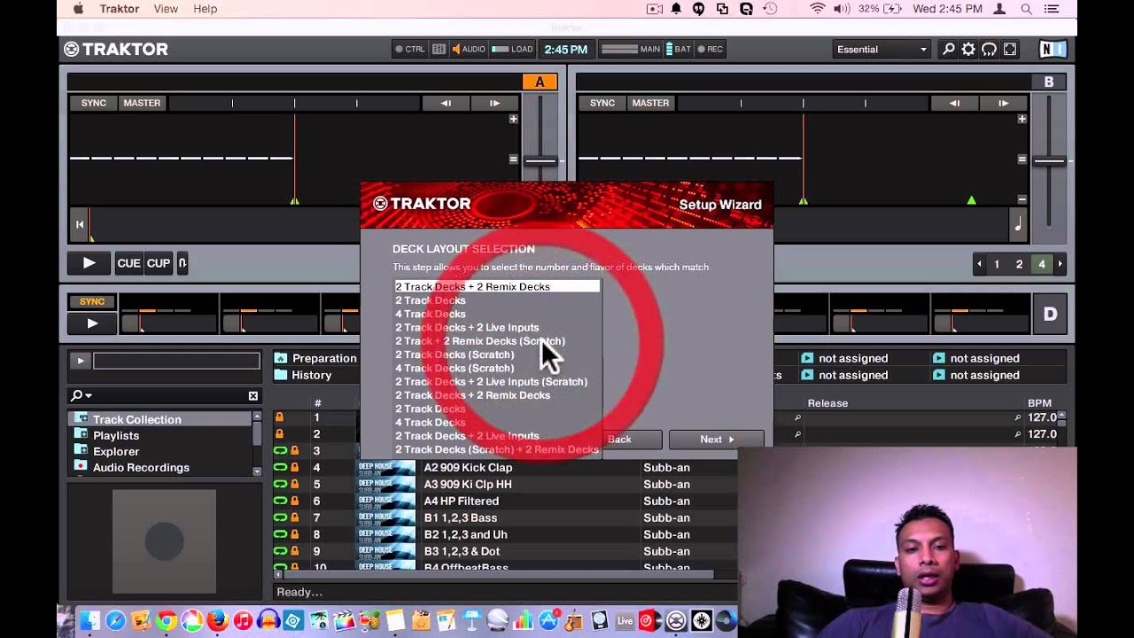Screen dimensions: 1134x638
Task: Skip to track start on Deck A
Action: [80, 224]
